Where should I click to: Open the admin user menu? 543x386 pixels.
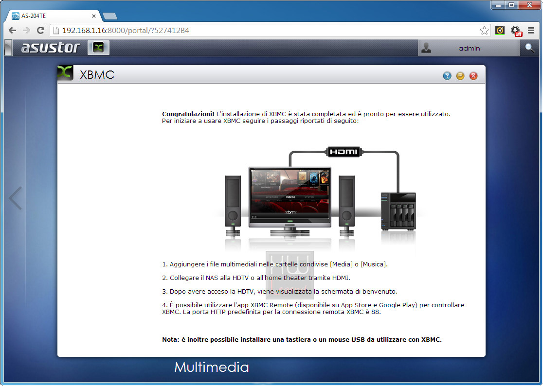(469, 48)
